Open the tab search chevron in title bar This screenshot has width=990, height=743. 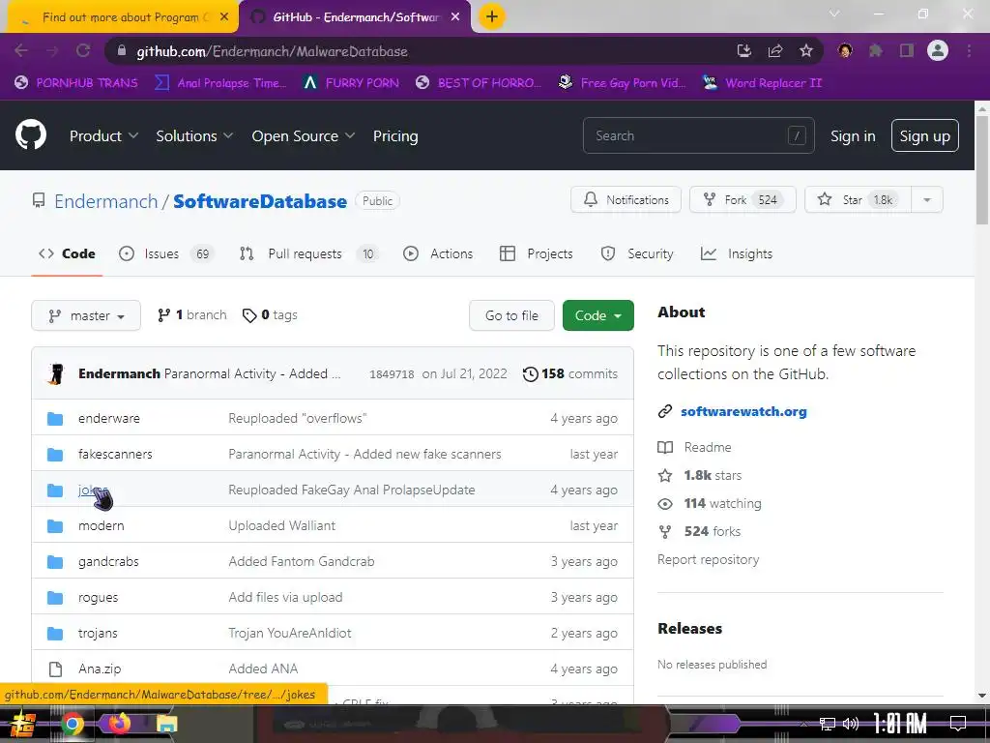coord(834,14)
